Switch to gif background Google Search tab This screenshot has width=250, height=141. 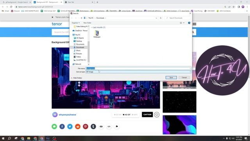click(x=16, y=2)
